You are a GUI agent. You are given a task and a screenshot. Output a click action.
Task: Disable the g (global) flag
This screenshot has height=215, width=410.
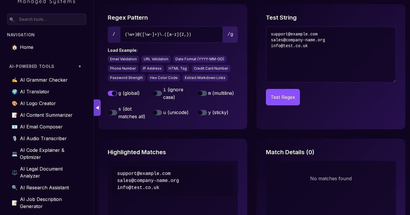[x=112, y=93]
